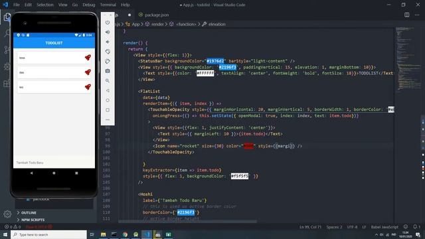The height and width of the screenshot is (239, 425).
Task: Click the #2196f3 borderColor value in Hoshi
Action: [x=186, y=212]
